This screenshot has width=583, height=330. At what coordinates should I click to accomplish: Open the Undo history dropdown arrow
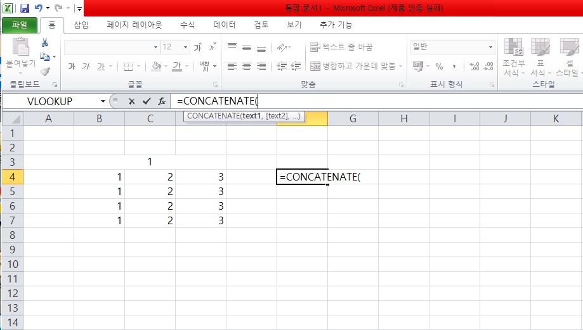tap(48, 8)
